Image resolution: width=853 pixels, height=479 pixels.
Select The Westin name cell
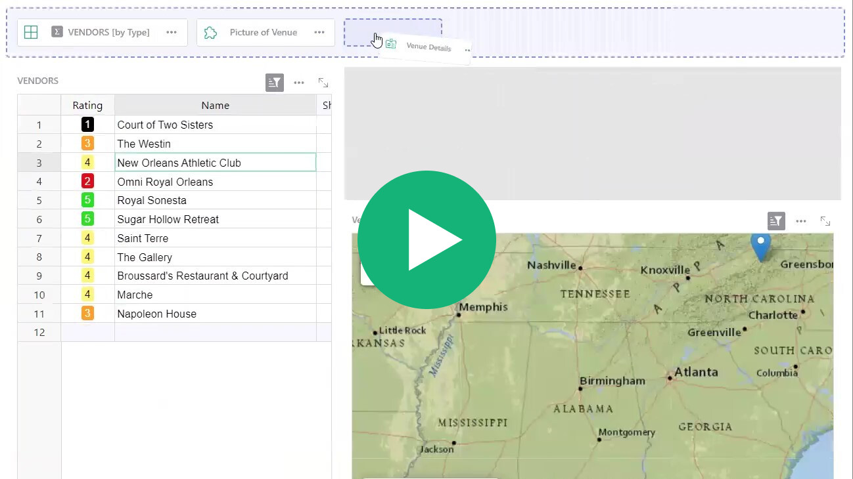click(216, 144)
